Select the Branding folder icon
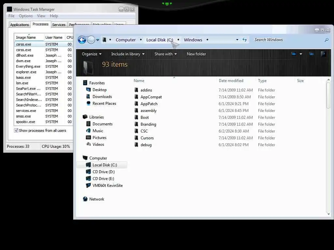The width and height of the screenshot is (334, 250). coord(136,124)
